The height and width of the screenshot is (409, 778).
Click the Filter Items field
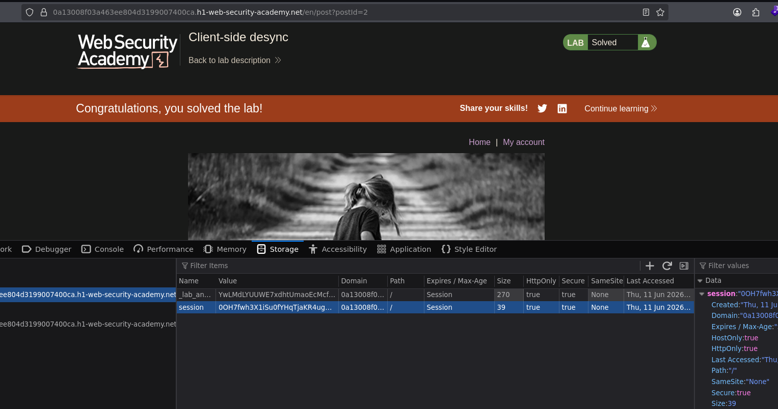click(x=408, y=266)
